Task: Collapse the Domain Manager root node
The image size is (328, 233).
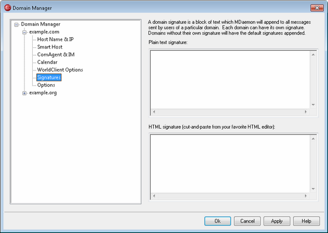Action: (16, 25)
